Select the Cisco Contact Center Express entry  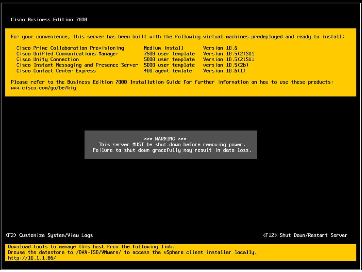click(57, 70)
